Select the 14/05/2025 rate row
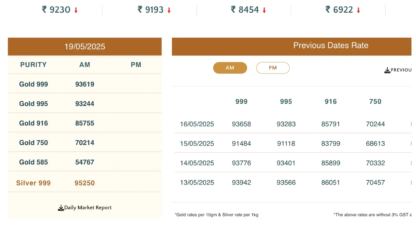This screenshot has height=234, width=416. pyautogui.click(x=197, y=163)
